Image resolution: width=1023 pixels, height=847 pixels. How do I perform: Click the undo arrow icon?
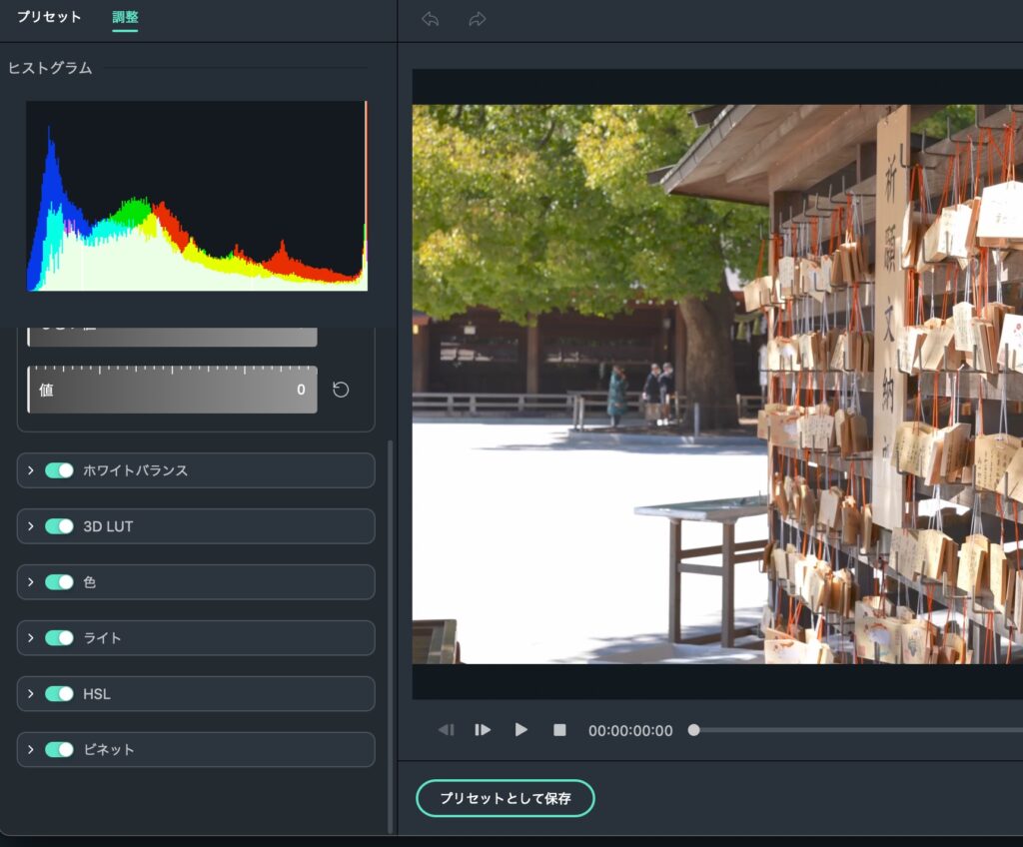(431, 19)
